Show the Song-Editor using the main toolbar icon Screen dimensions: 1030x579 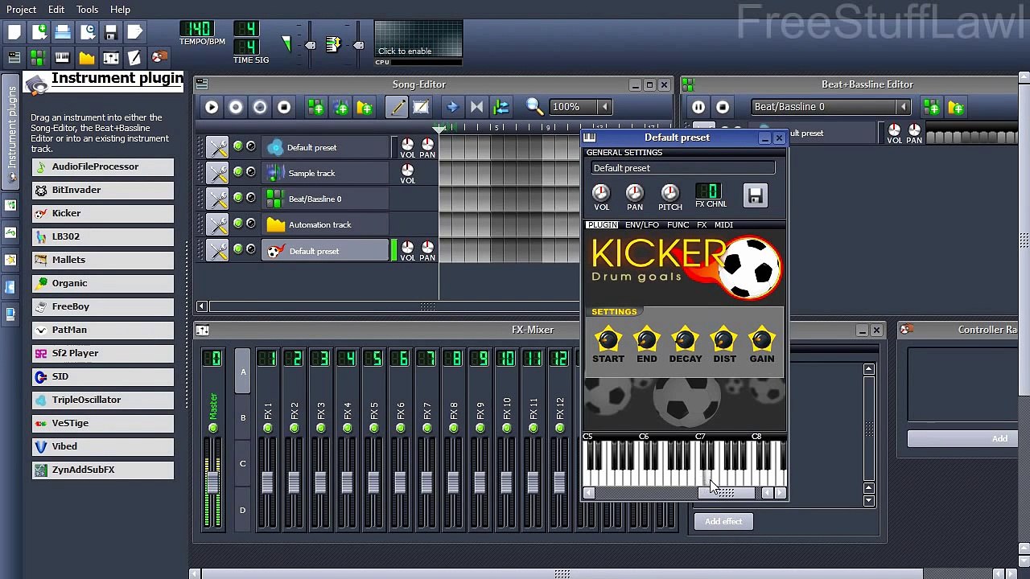pyautogui.click(x=14, y=57)
